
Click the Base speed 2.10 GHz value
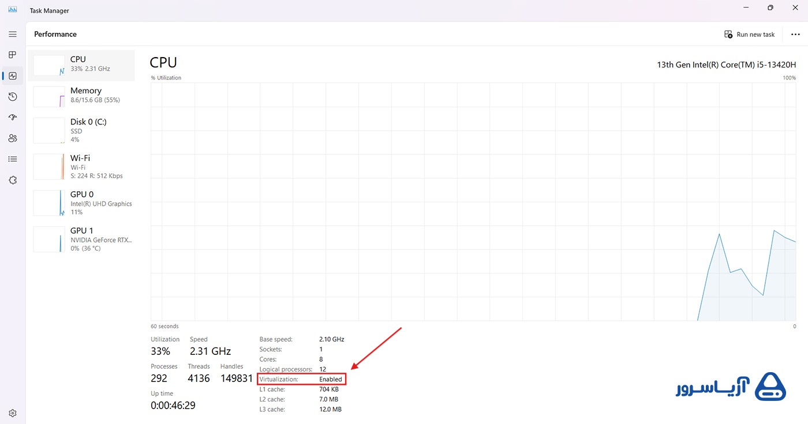[332, 339]
